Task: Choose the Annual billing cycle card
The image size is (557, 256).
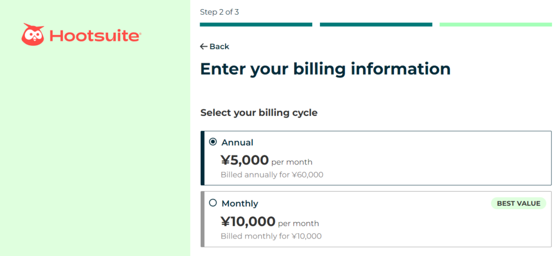Action: pos(376,158)
